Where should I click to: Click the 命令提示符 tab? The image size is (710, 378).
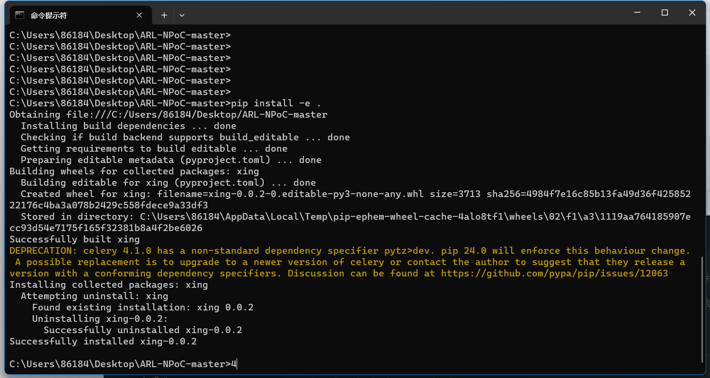(x=80, y=15)
